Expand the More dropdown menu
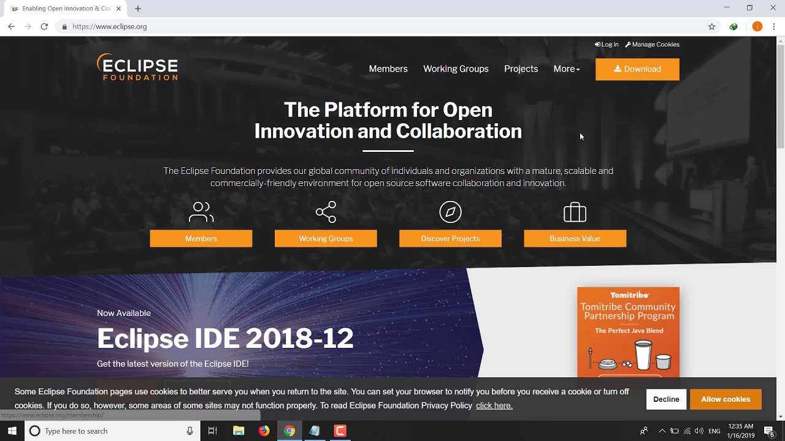The width and height of the screenshot is (785, 441). [x=567, y=69]
